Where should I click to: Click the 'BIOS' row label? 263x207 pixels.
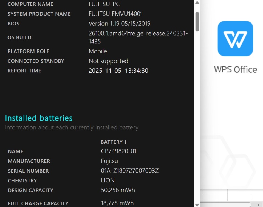coord(13,24)
